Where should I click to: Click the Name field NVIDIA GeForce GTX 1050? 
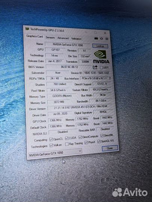click(x=68, y=45)
